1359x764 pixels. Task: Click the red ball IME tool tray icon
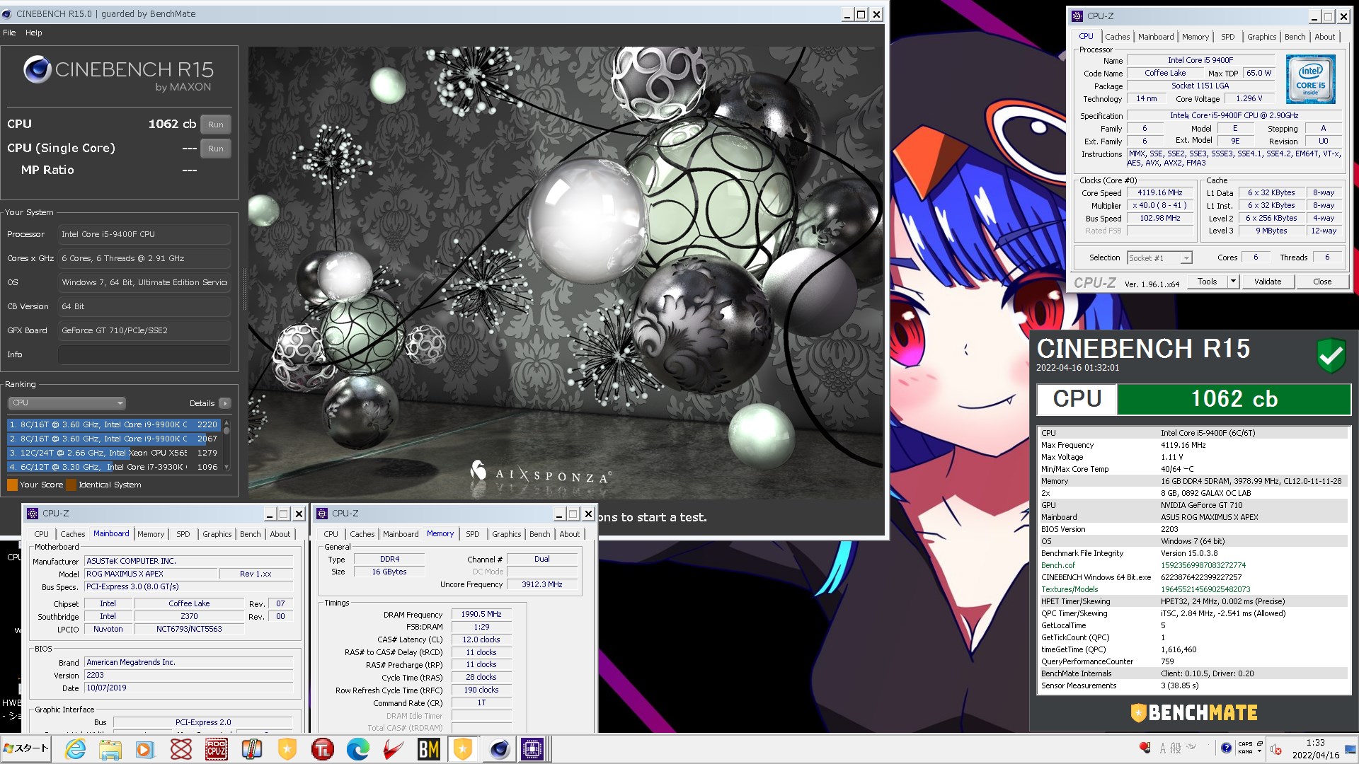click(x=1145, y=747)
